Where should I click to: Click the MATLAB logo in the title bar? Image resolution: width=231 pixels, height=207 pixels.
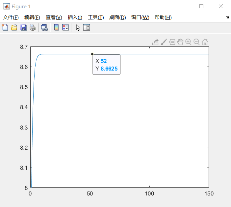pos(7,7)
